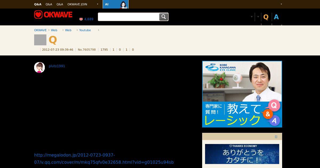320x168 pixels.
Task: Click the OKWAVE heart logo
Action: [x=53, y=15]
